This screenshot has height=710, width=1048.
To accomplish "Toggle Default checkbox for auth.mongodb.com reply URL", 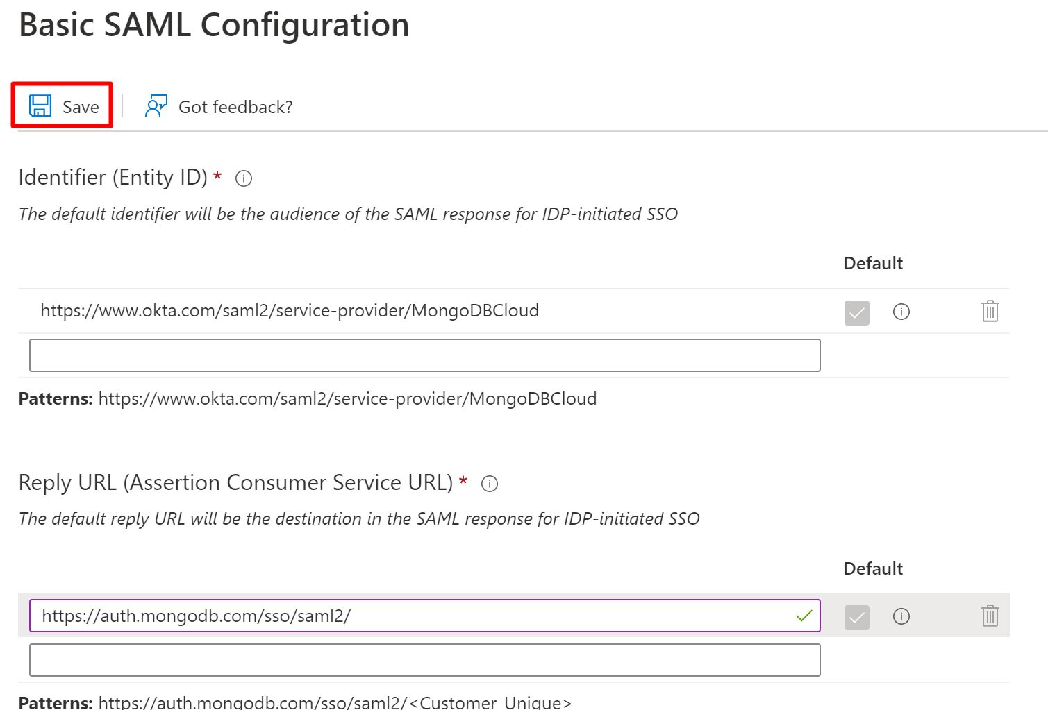I will pos(856,617).
